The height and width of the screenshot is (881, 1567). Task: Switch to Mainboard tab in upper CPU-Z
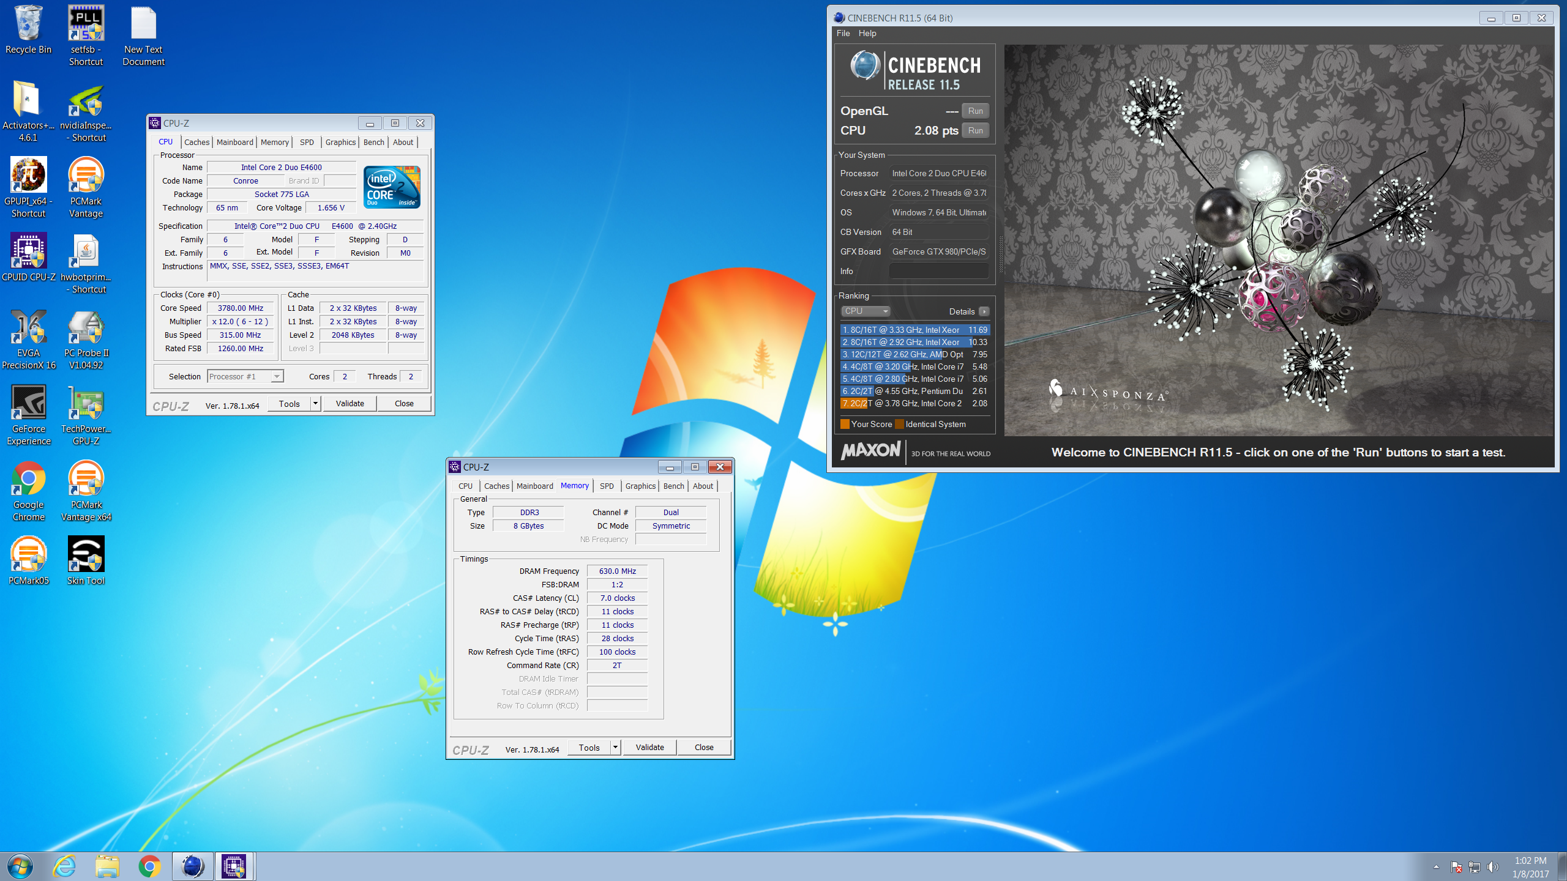point(235,142)
